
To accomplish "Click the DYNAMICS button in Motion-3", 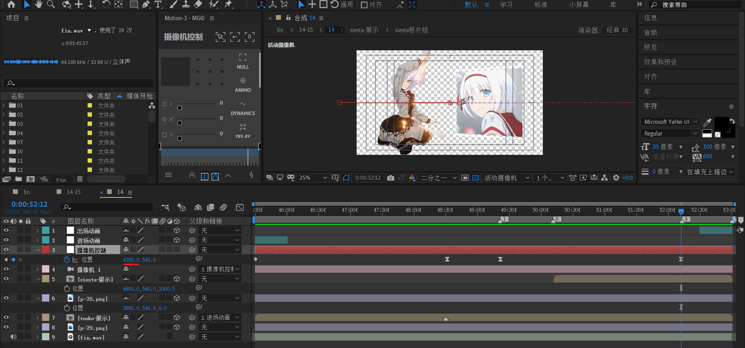I will (x=243, y=108).
